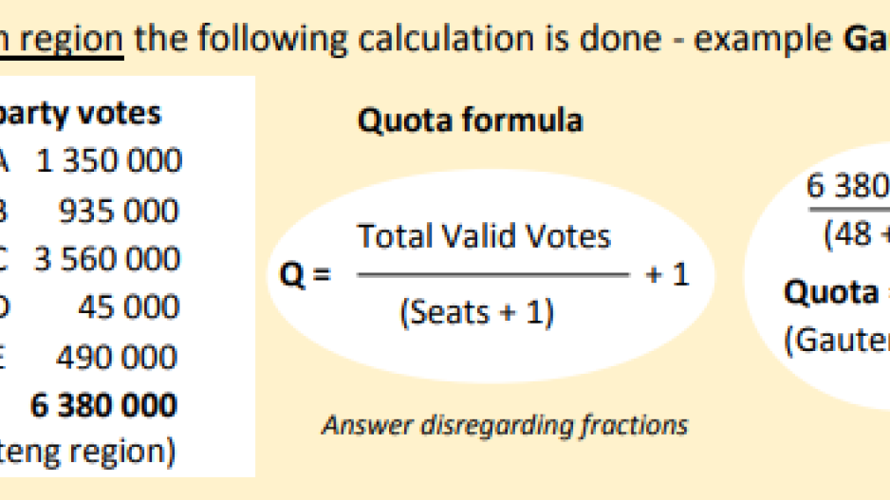
Task: Click the "party votes" table header
Action: (80, 113)
